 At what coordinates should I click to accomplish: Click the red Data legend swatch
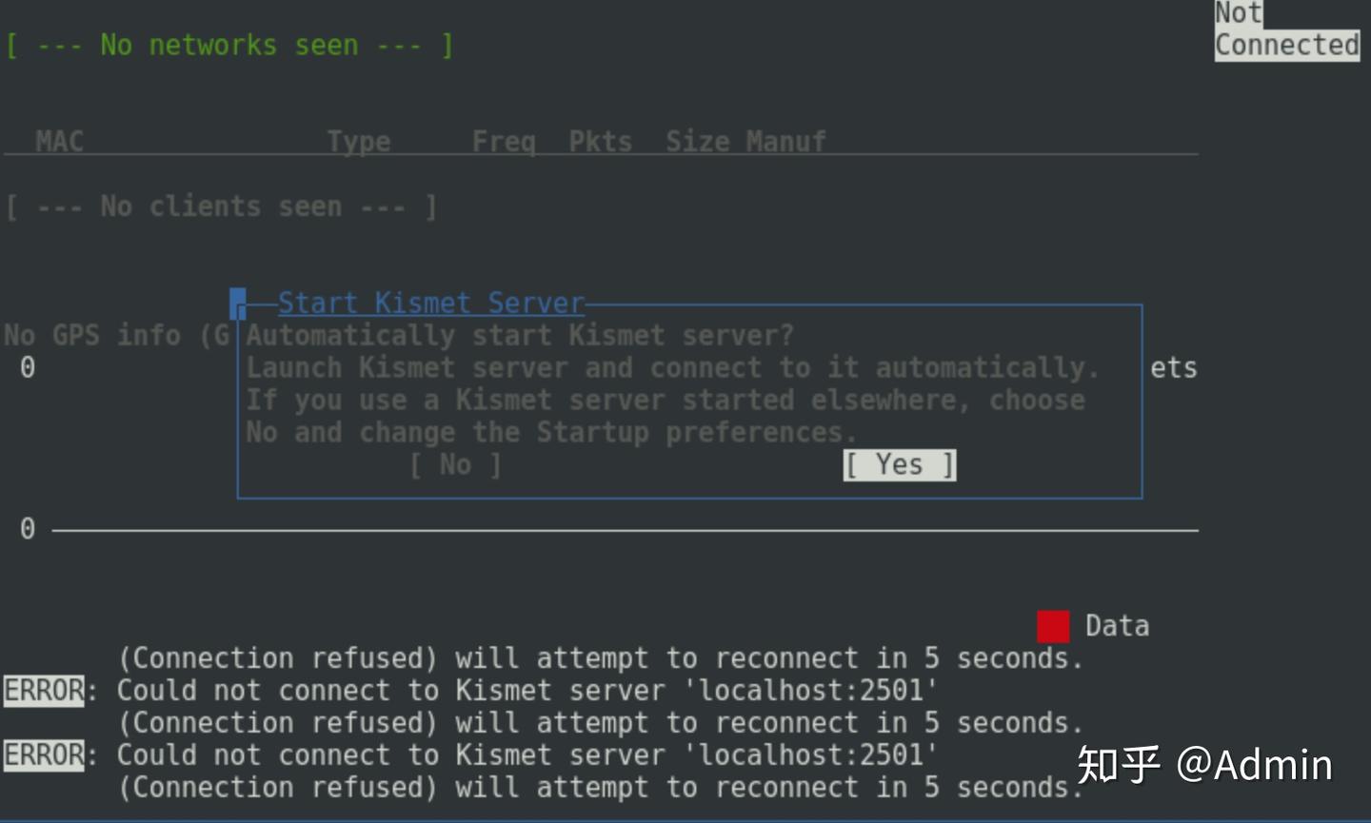(1052, 626)
